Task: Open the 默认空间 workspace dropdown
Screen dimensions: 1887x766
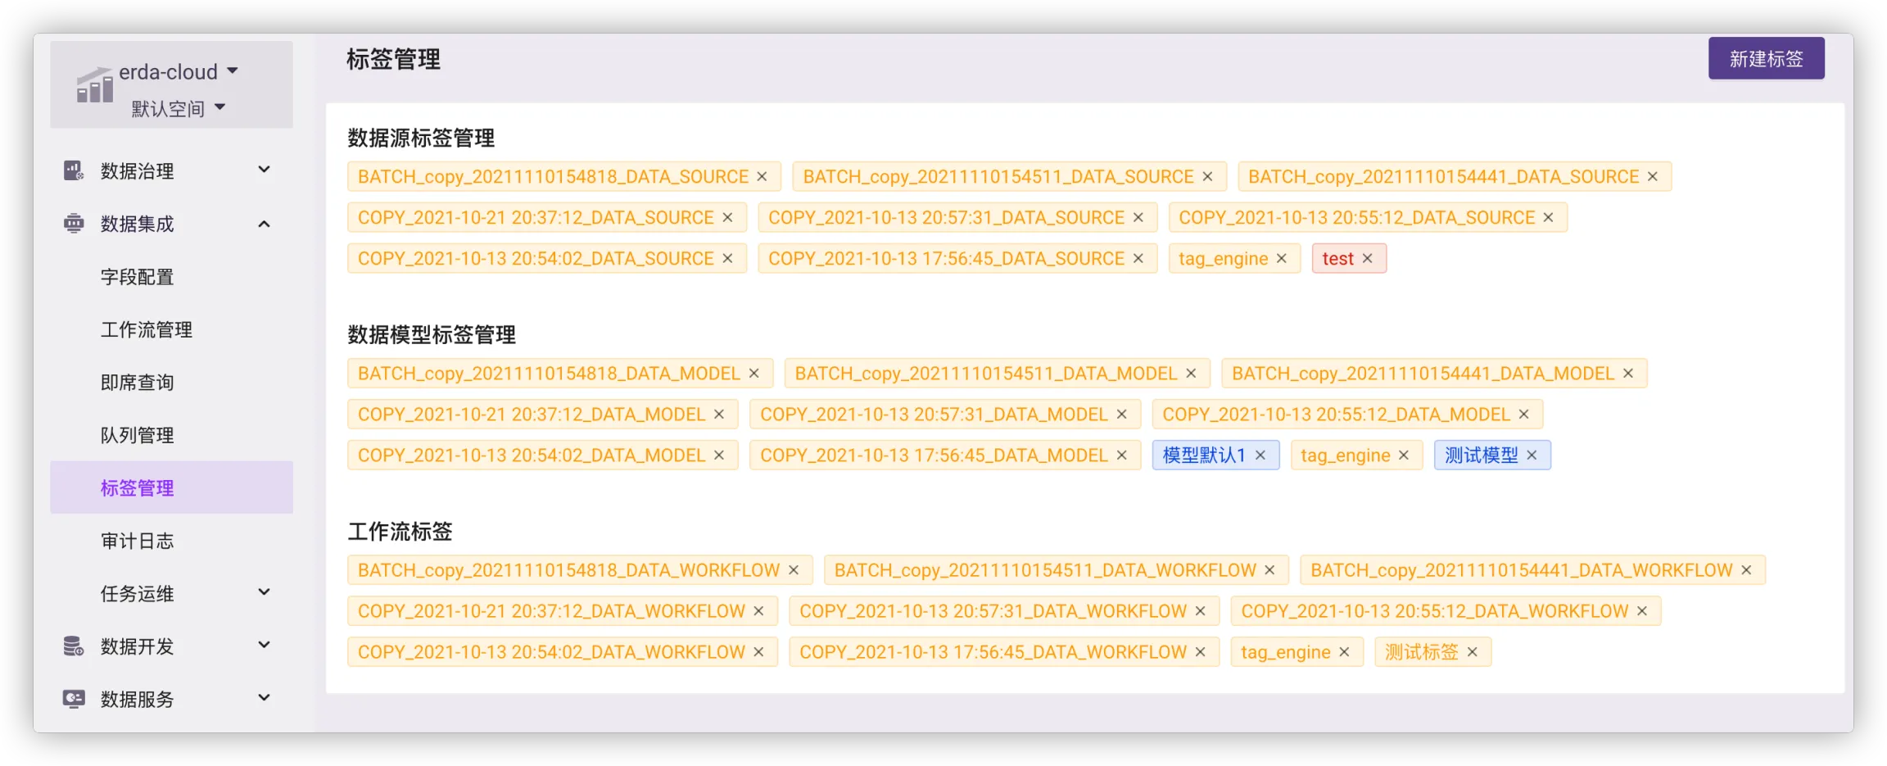Action: click(219, 107)
